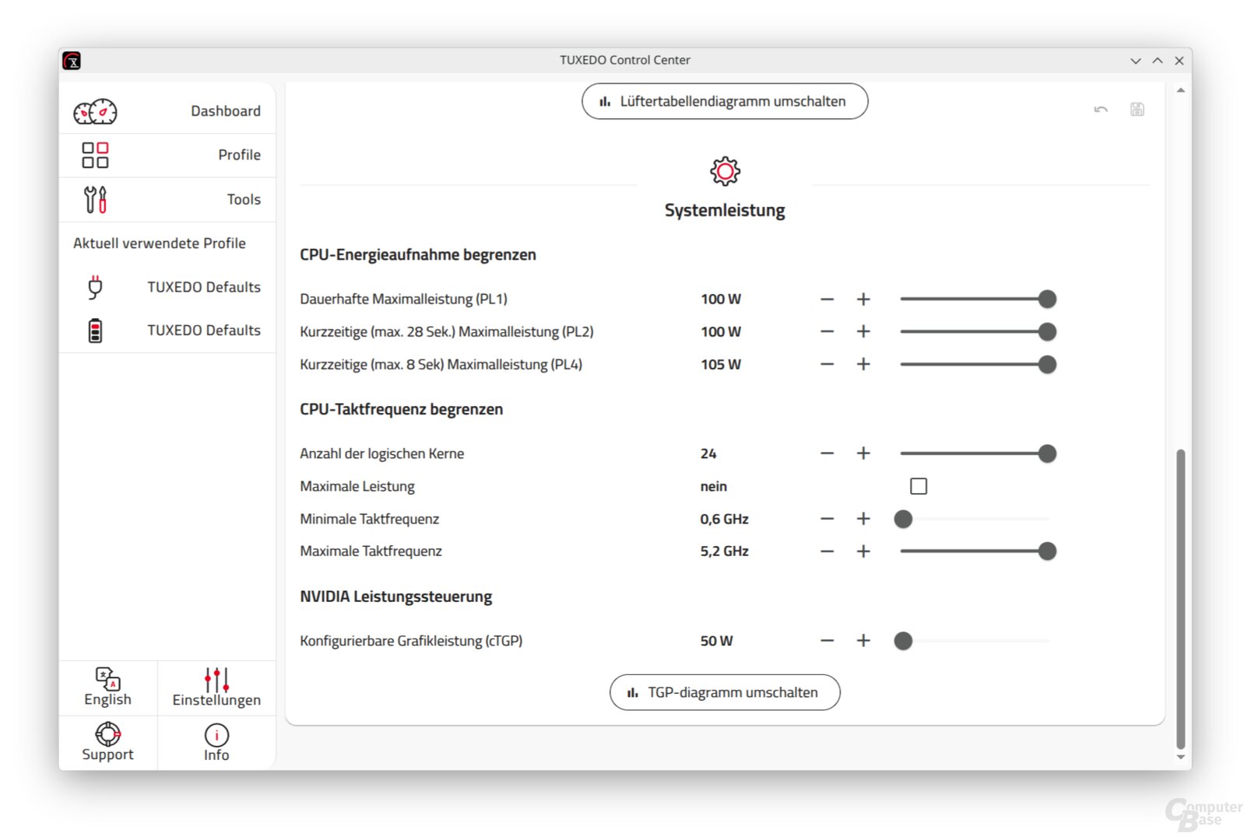Image resolution: width=1251 pixels, height=840 pixels.
Task: Click the TUXEDO app icon in title bar
Action: click(72, 61)
